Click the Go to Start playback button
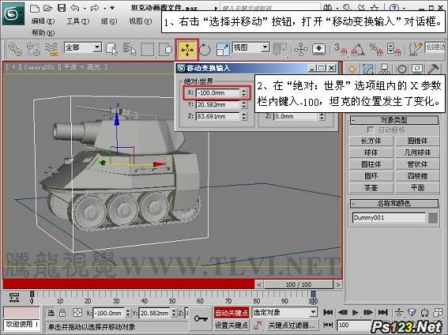Viewport: 448px width, 335px height. (x=328, y=312)
